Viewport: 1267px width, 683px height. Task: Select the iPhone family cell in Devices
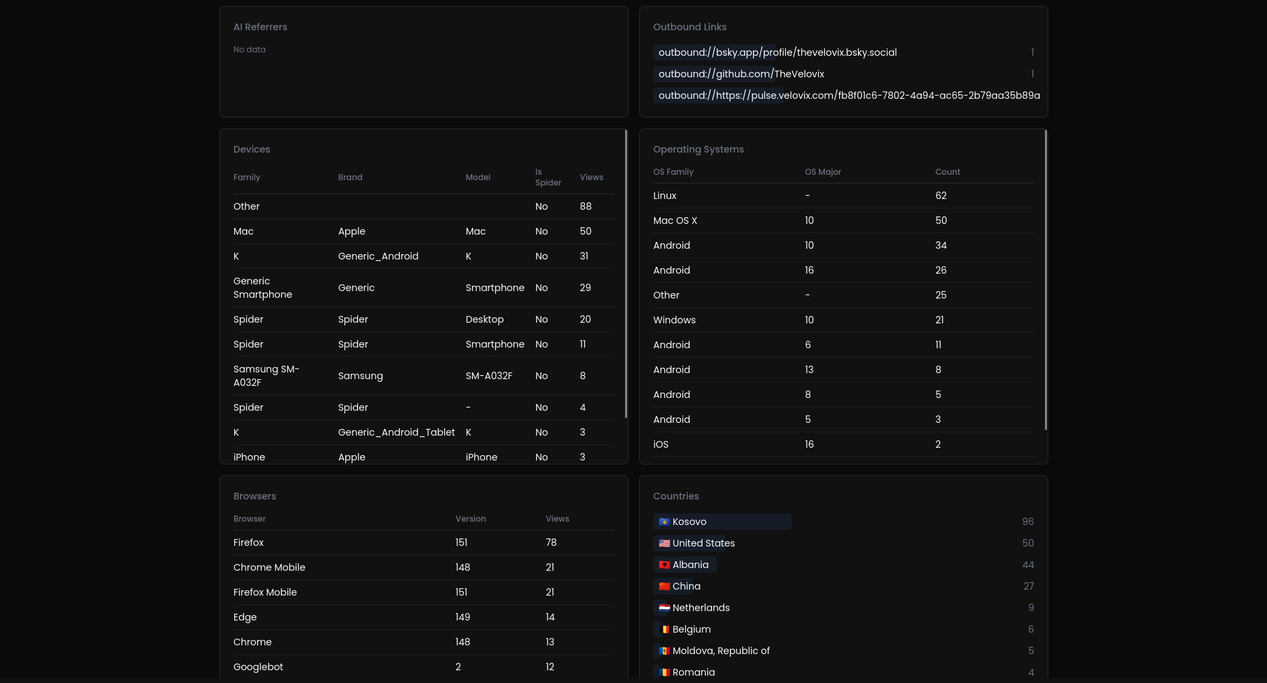[249, 457]
